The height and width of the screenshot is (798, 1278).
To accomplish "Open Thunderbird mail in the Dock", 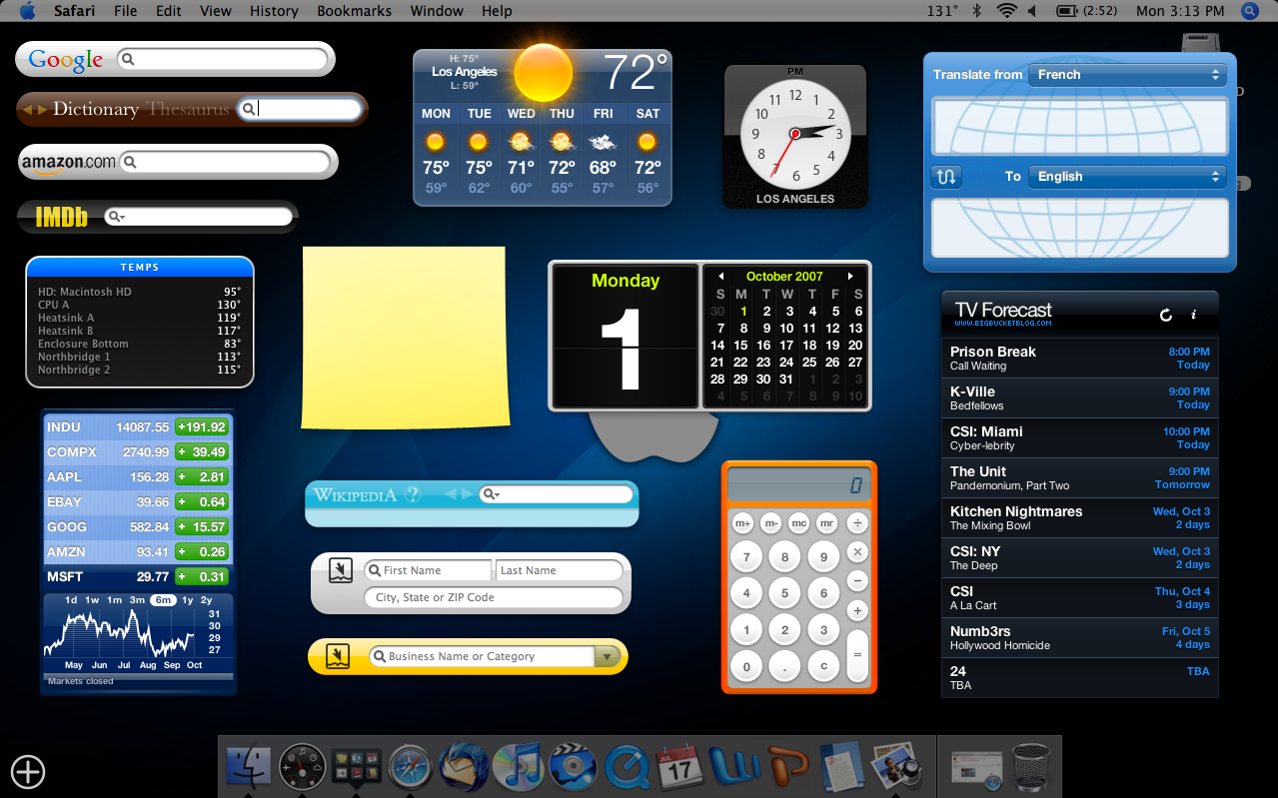I will click(x=464, y=766).
